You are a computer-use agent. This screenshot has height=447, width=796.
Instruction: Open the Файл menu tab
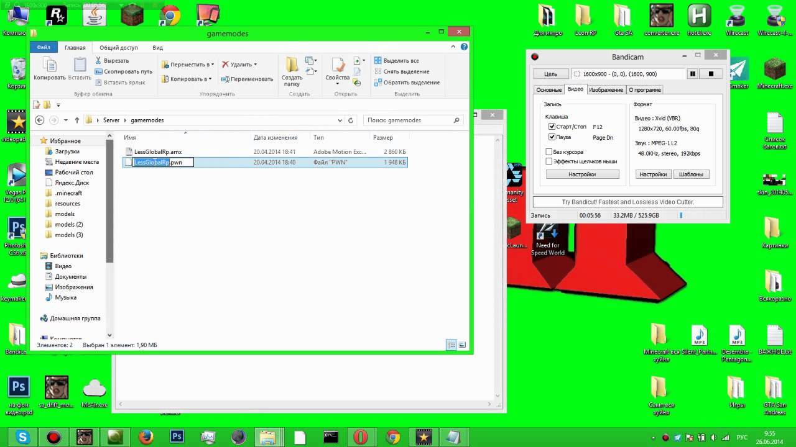click(44, 47)
